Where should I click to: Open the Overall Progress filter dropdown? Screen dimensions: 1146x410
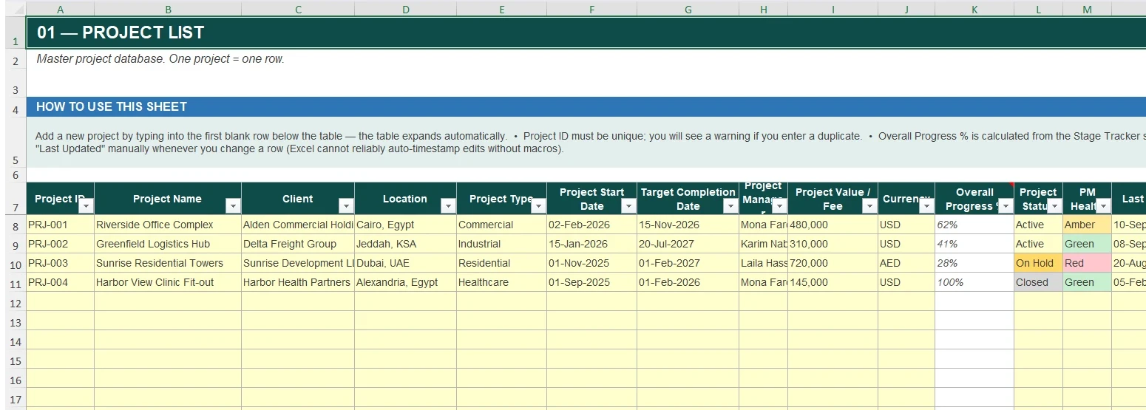coord(1006,206)
